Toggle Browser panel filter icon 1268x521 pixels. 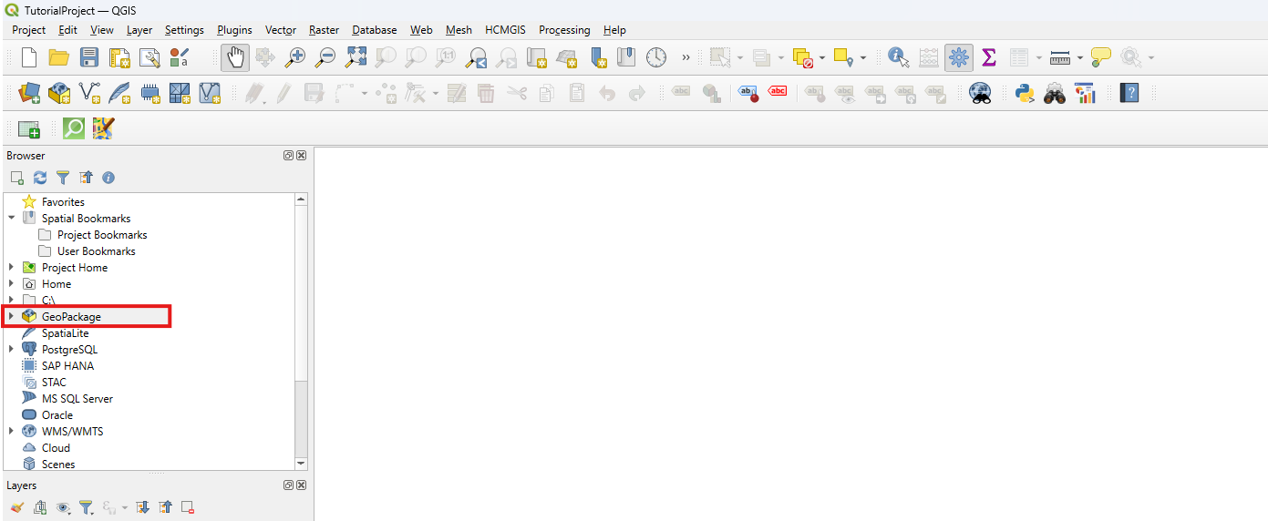point(63,178)
